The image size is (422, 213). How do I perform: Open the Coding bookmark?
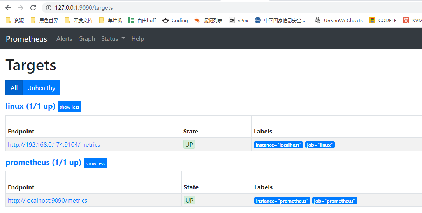coord(175,20)
